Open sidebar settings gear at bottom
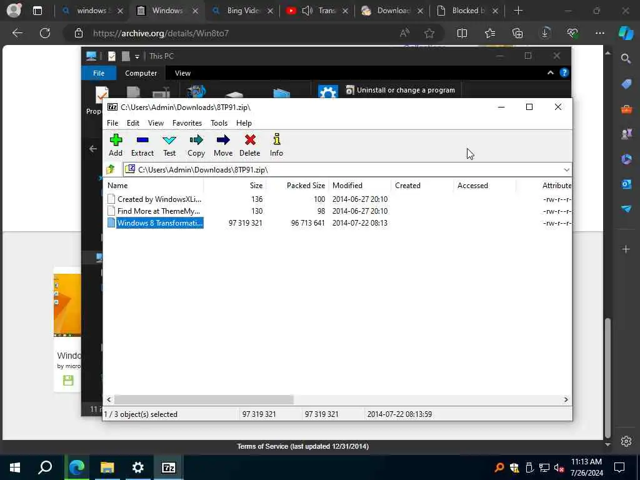The width and height of the screenshot is (640, 480). pos(626,441)
